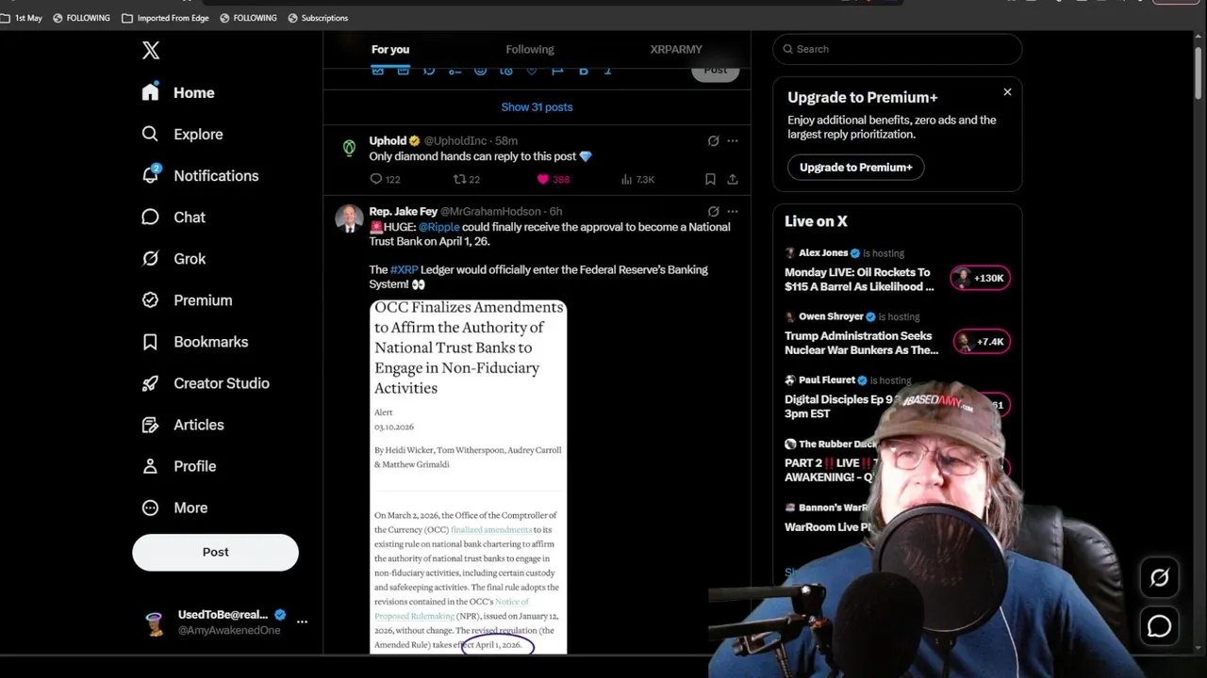Click the white Post button
This screenshot has height=678, width=1207.
215,552
